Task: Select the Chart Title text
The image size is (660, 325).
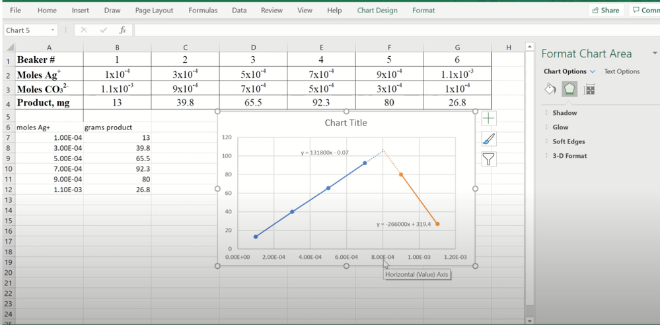Action: [346, 123]
